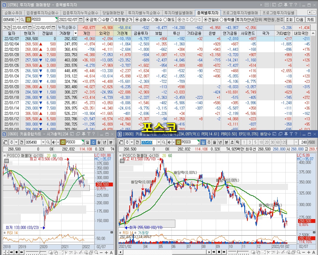The width and height of the screenshot is (318, 255).
Task: Switch to 투자자별누적순매수 tab
Action: click(x=144, y=13)
